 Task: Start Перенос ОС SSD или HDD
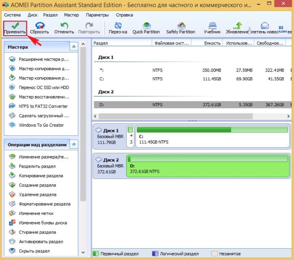[x=39, y=87]
